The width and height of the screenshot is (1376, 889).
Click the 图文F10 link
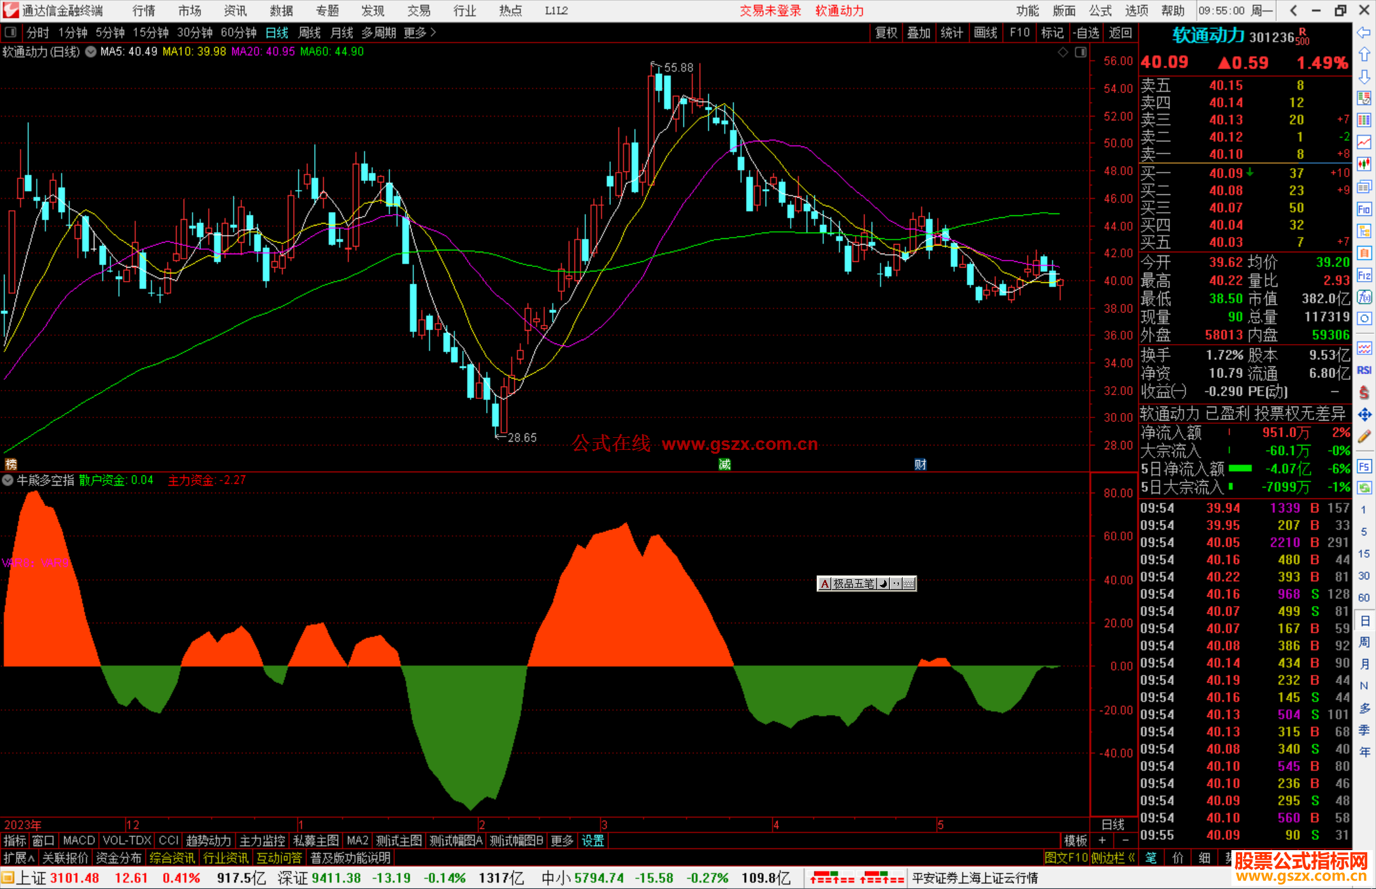tap(1066, 858)
